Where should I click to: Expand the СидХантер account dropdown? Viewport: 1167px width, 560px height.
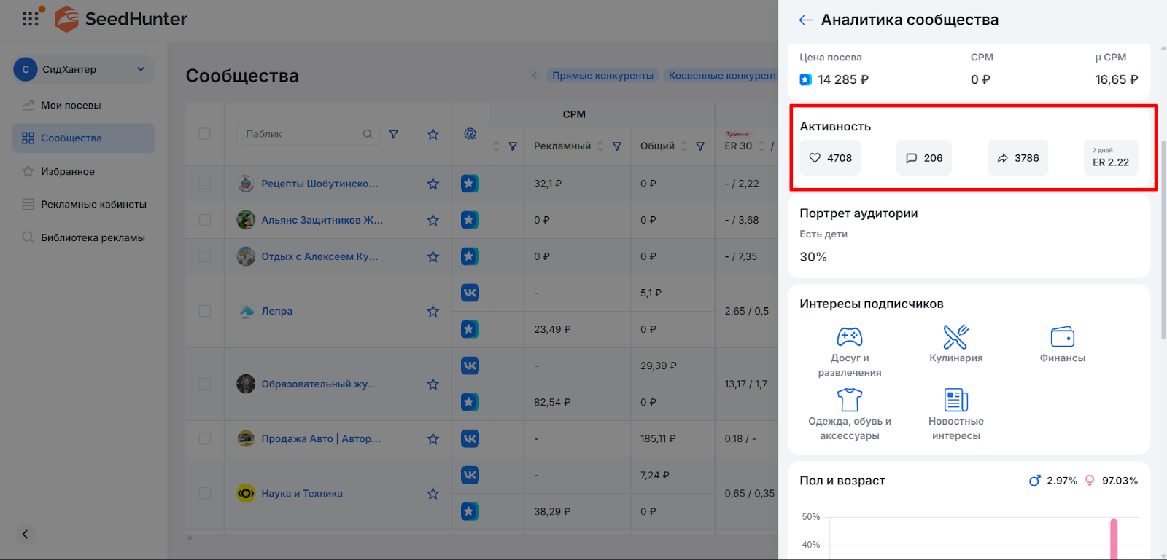pos(141,69)
